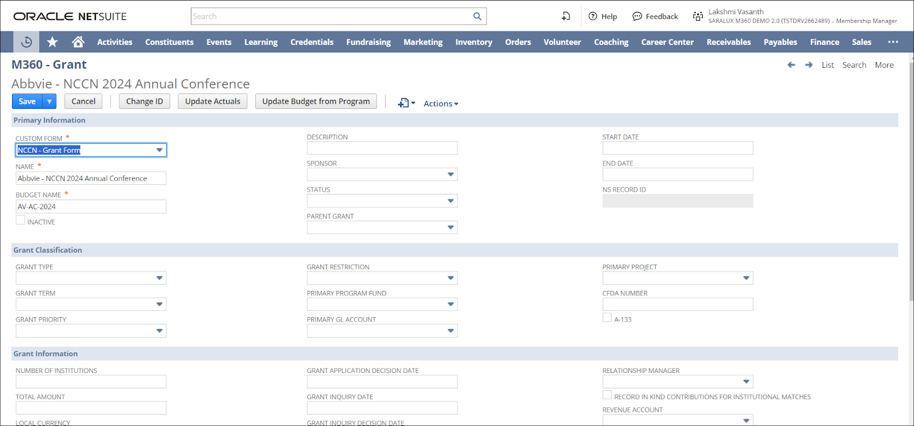Screen dimensions: 914x426
Task: Click Update Budget from Program button
Action: click(x=316, y=102)
